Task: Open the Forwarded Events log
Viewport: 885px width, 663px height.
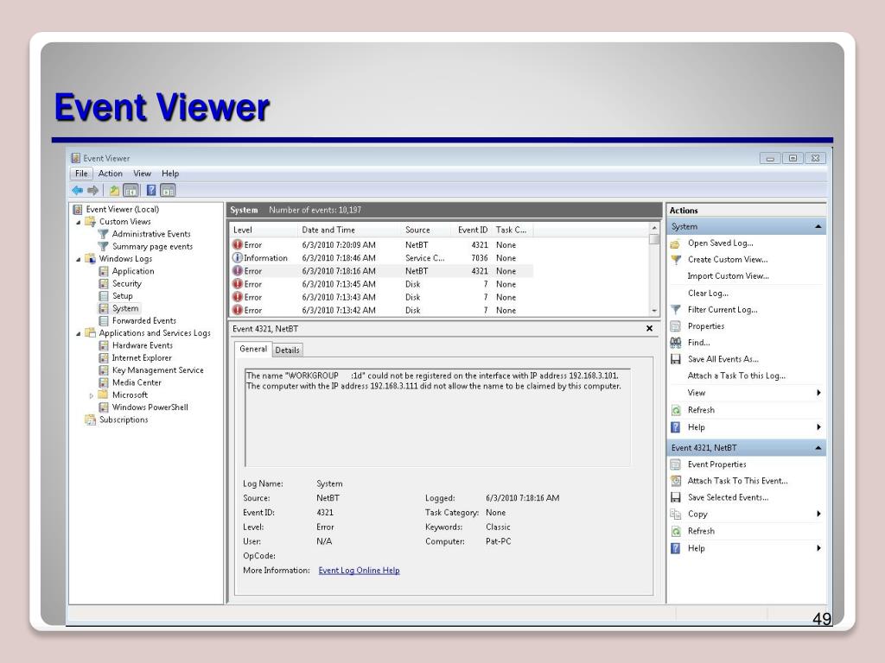Action: click(x=144, y=321)
